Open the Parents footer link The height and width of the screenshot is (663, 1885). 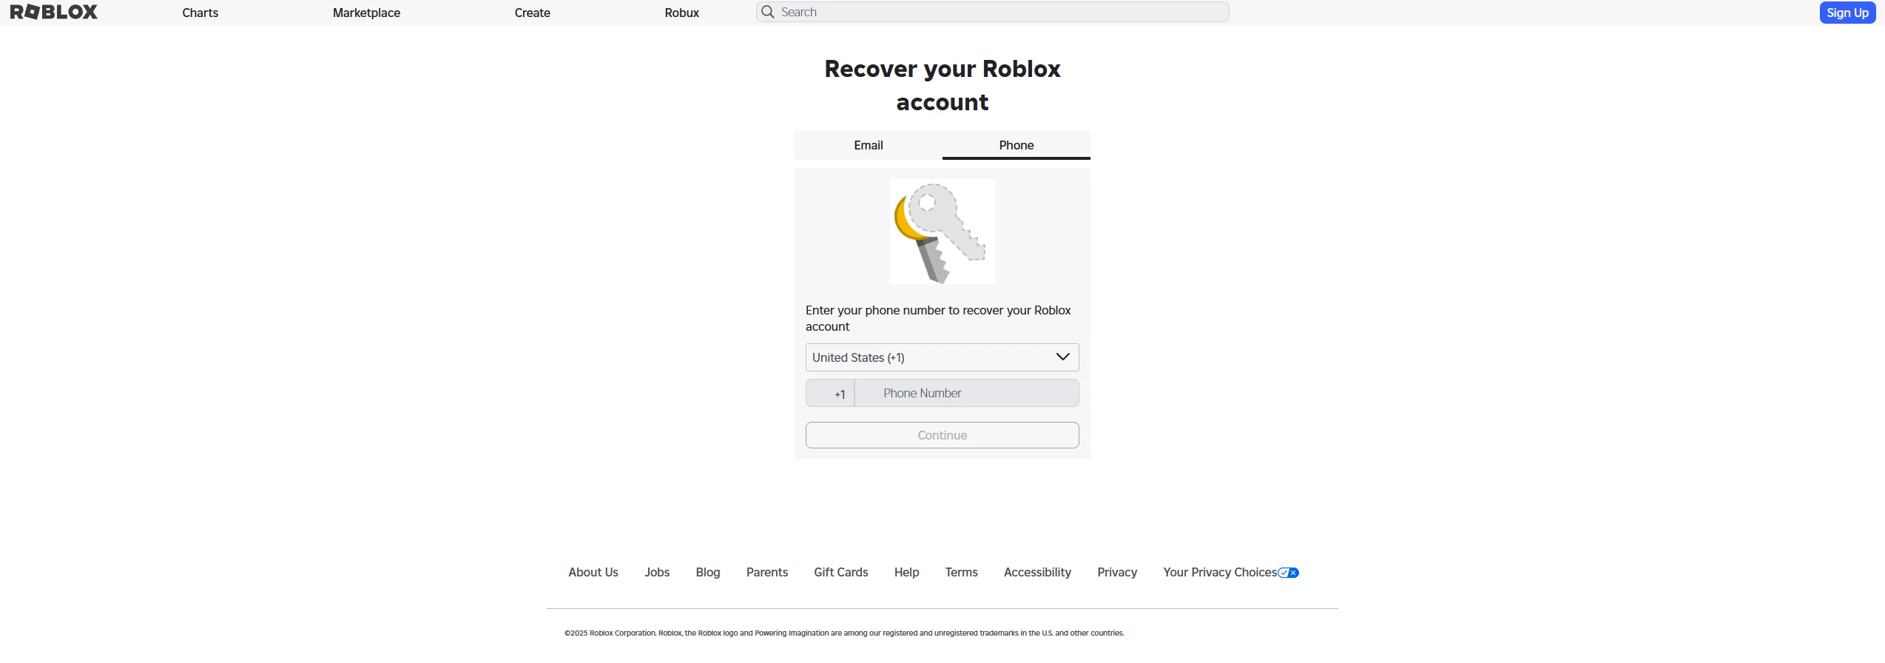click(767, 572)
